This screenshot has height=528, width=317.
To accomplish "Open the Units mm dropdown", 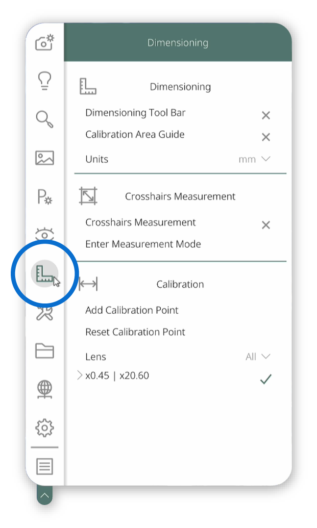I will coord(254,159).
